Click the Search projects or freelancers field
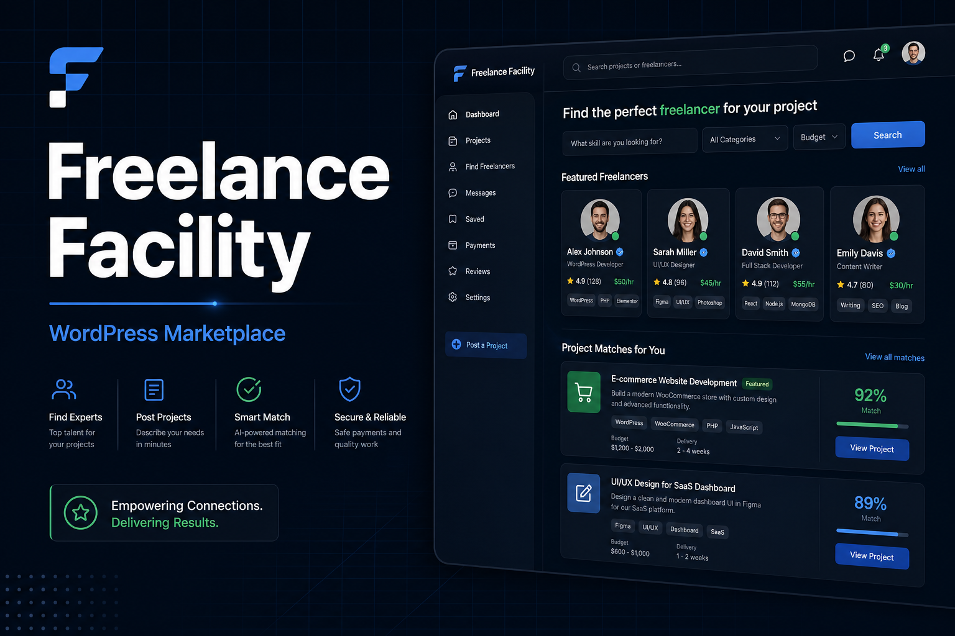Screen dimensions: 955x636 [x=690, y=63]
